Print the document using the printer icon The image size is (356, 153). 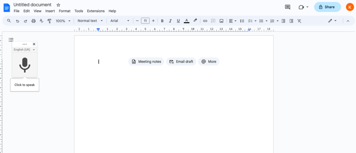tap(34, 21)
